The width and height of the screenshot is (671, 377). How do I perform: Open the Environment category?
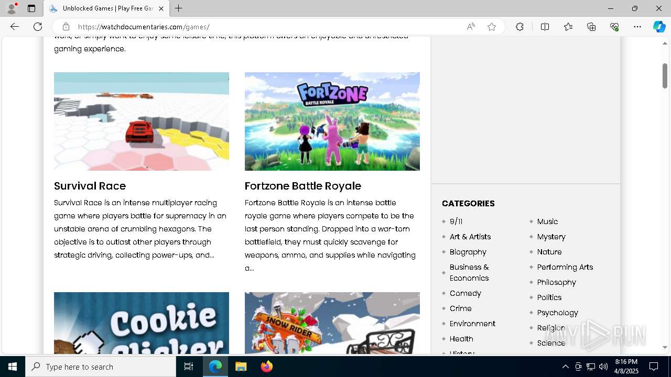pyautogui.click(x=472, y=324)
